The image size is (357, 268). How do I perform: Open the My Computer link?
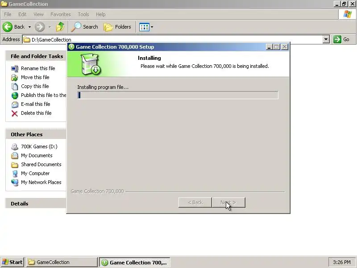[35, 173]
